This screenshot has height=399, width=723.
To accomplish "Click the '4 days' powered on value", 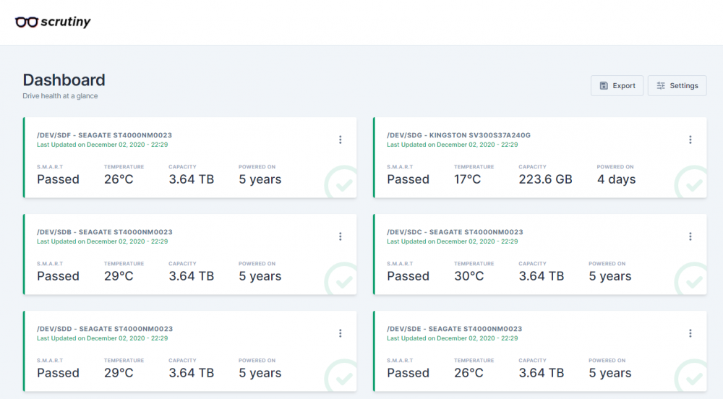I will tap(617, 179).
